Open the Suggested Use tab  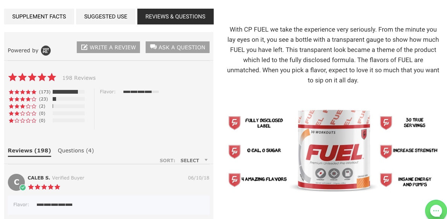pyautogui.click(x=106, y=17)
